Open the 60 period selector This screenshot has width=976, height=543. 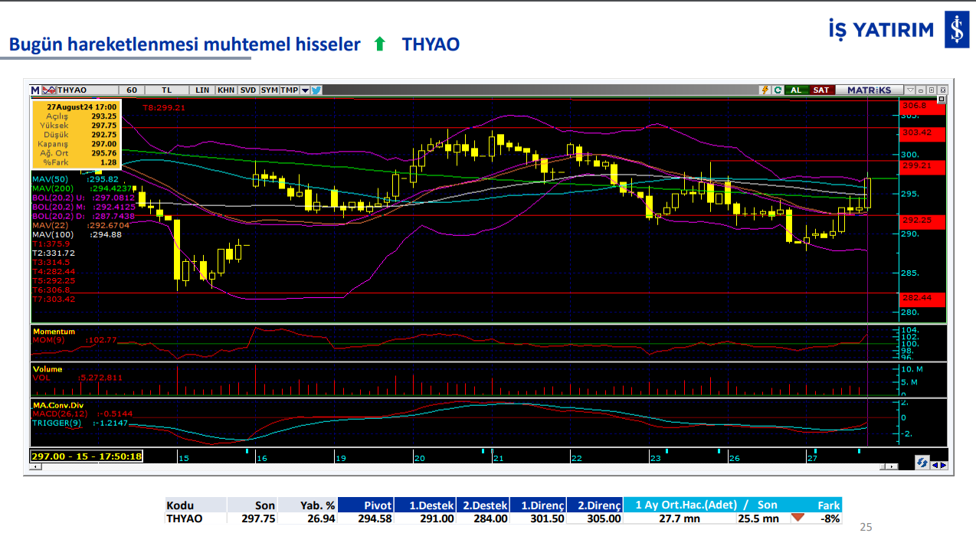point(132,90)
